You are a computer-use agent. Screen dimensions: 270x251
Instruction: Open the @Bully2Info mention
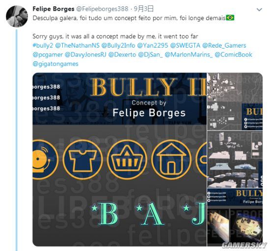(x=118, y=46)
